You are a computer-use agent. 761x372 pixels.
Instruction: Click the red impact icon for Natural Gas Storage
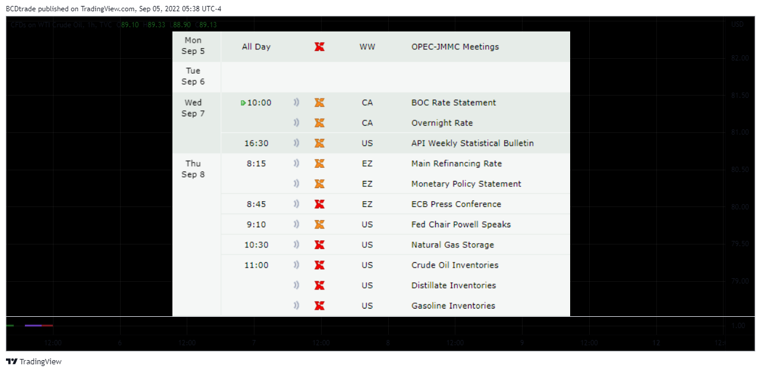[319, 244]
